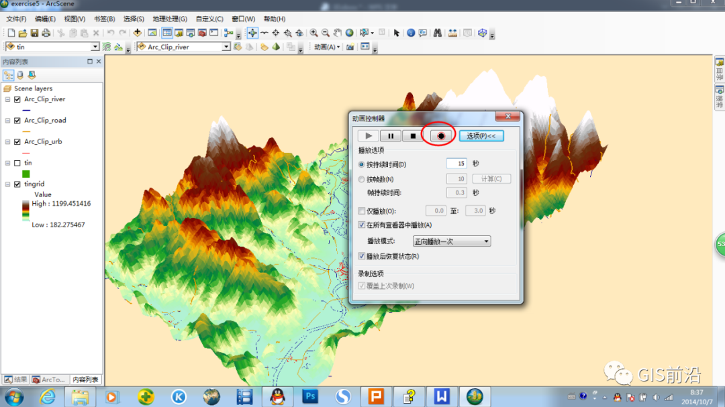Click the Add Data icon
Screen dimensions: 725x407
click(x=138, y=33)
